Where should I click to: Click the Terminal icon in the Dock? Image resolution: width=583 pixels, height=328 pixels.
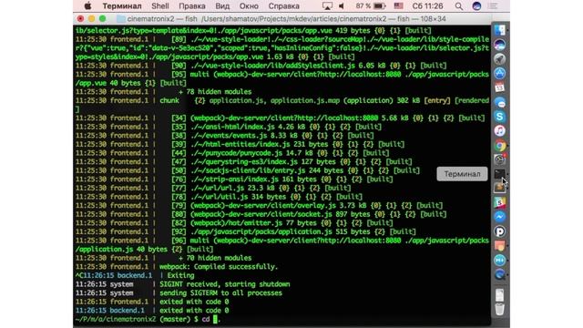500,174
